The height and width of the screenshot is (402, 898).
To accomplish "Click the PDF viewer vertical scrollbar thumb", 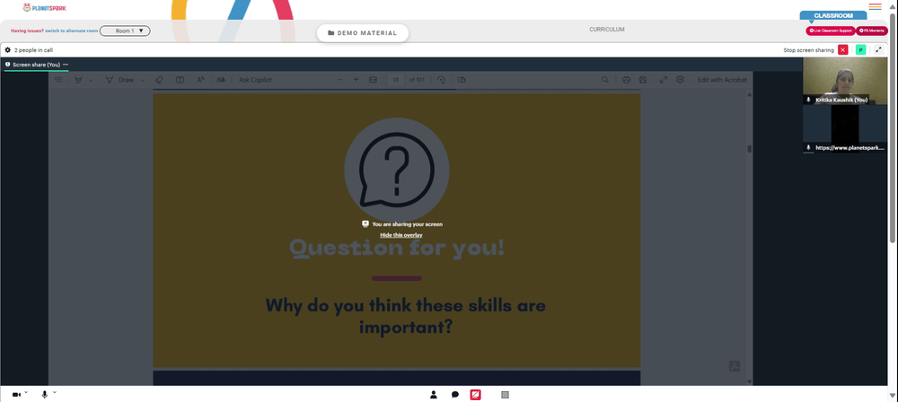I will [x=749, y=149].
